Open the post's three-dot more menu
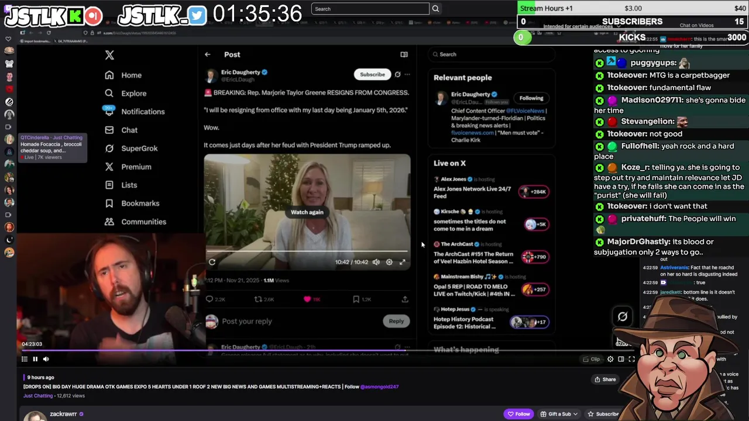 point(407,74)
